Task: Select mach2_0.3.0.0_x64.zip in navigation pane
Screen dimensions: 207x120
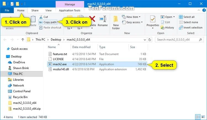Action: [x=27, y=109]
